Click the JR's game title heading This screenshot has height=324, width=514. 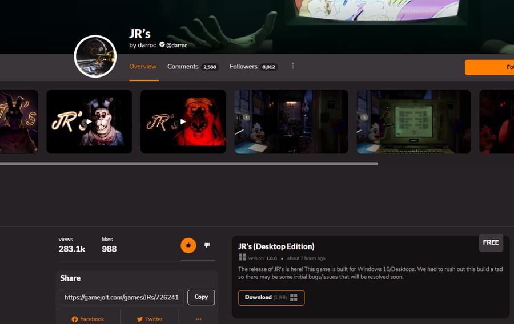pos(140,34)
